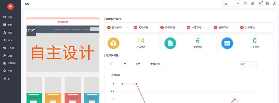
Task: Open the 中文 language dropdown
Action: coord(231,4)
